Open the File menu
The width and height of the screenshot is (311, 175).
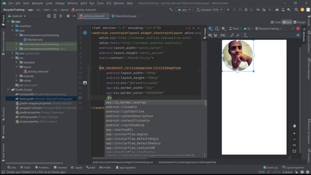[11, 3]
